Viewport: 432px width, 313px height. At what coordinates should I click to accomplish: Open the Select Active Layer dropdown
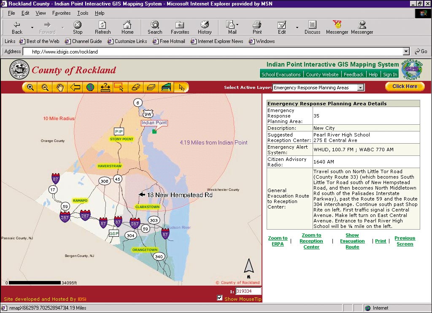[x=361, y=88]
